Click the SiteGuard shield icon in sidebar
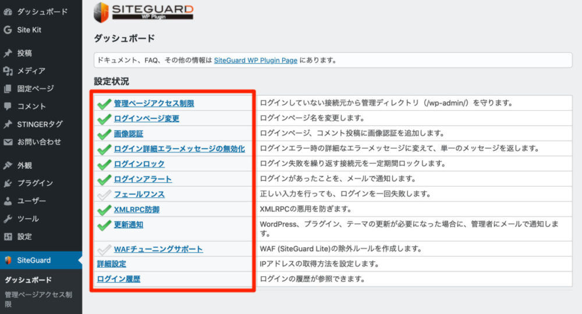 coord(8,260)
